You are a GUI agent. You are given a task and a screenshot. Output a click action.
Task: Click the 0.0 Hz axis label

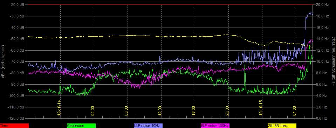point(321,118)
